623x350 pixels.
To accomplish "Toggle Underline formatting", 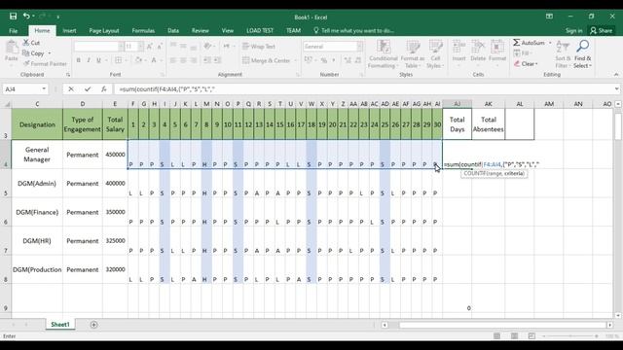I will click(x=98, y=60).
